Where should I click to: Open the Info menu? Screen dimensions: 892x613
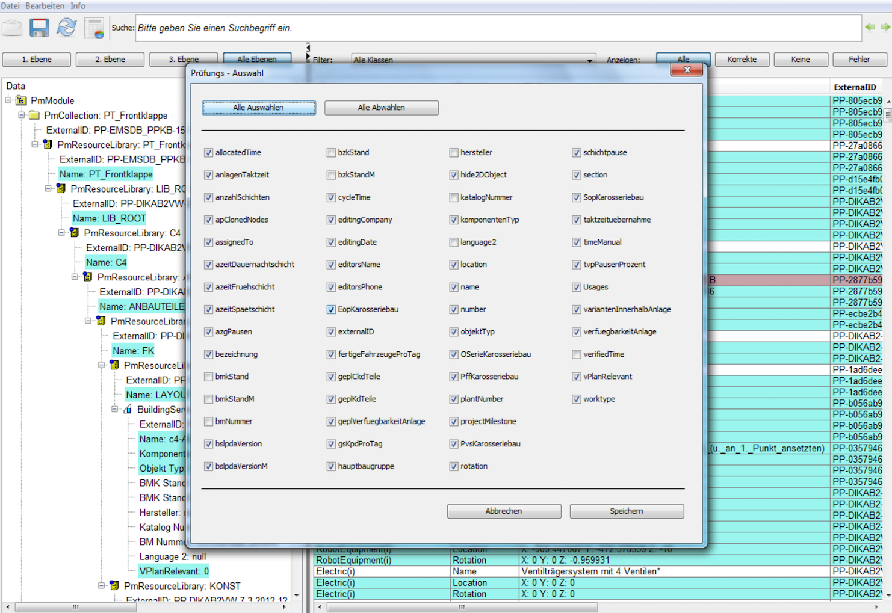[78, 5]
